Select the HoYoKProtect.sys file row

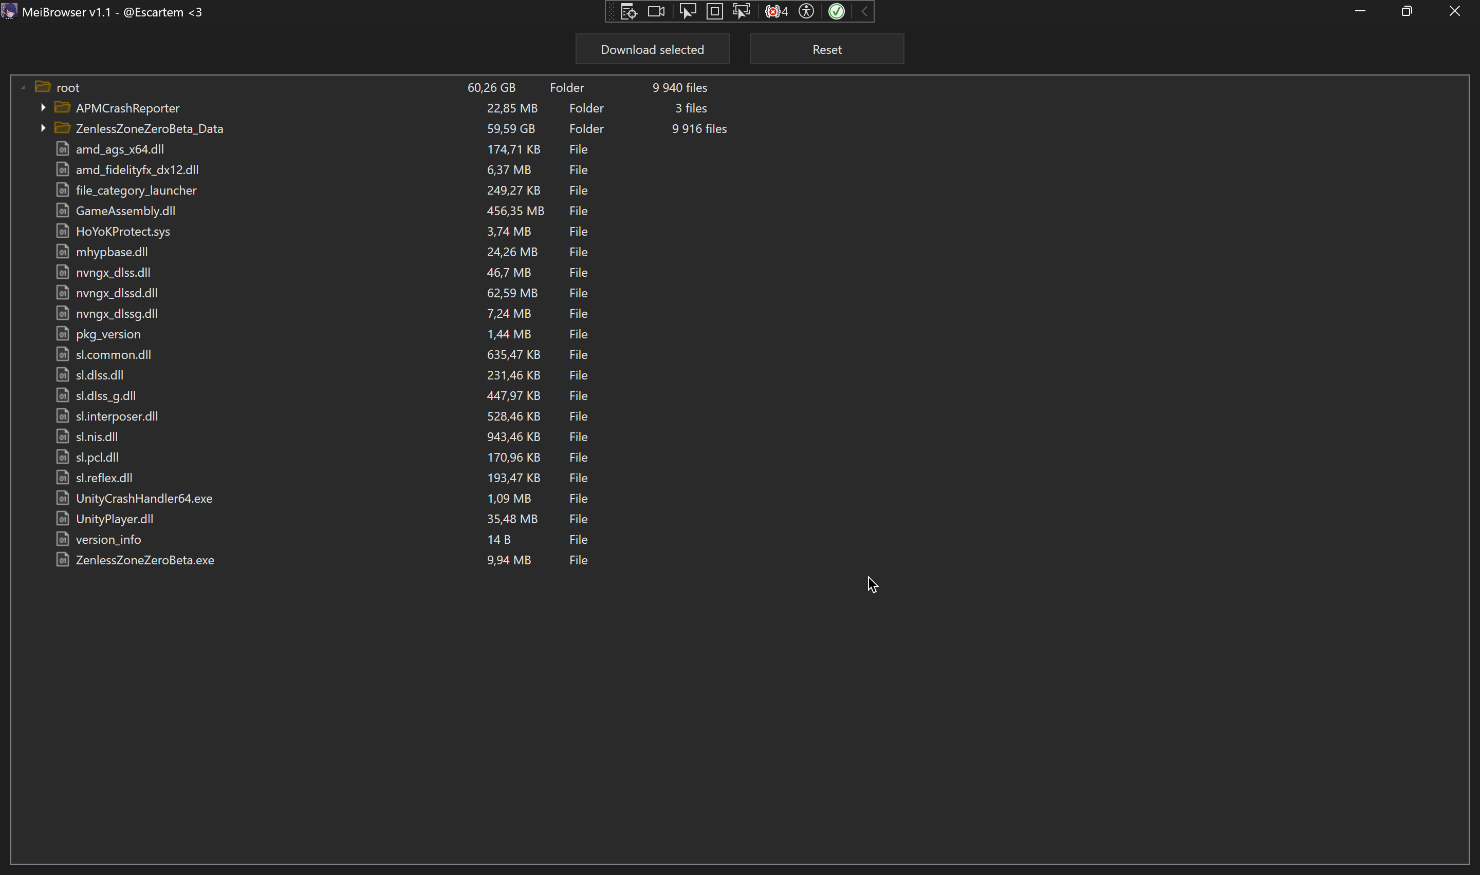click(x=123, y=231)
